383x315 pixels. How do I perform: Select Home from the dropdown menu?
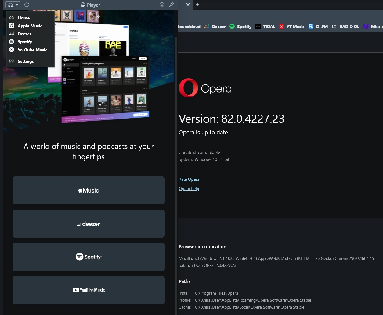[23, 18]
